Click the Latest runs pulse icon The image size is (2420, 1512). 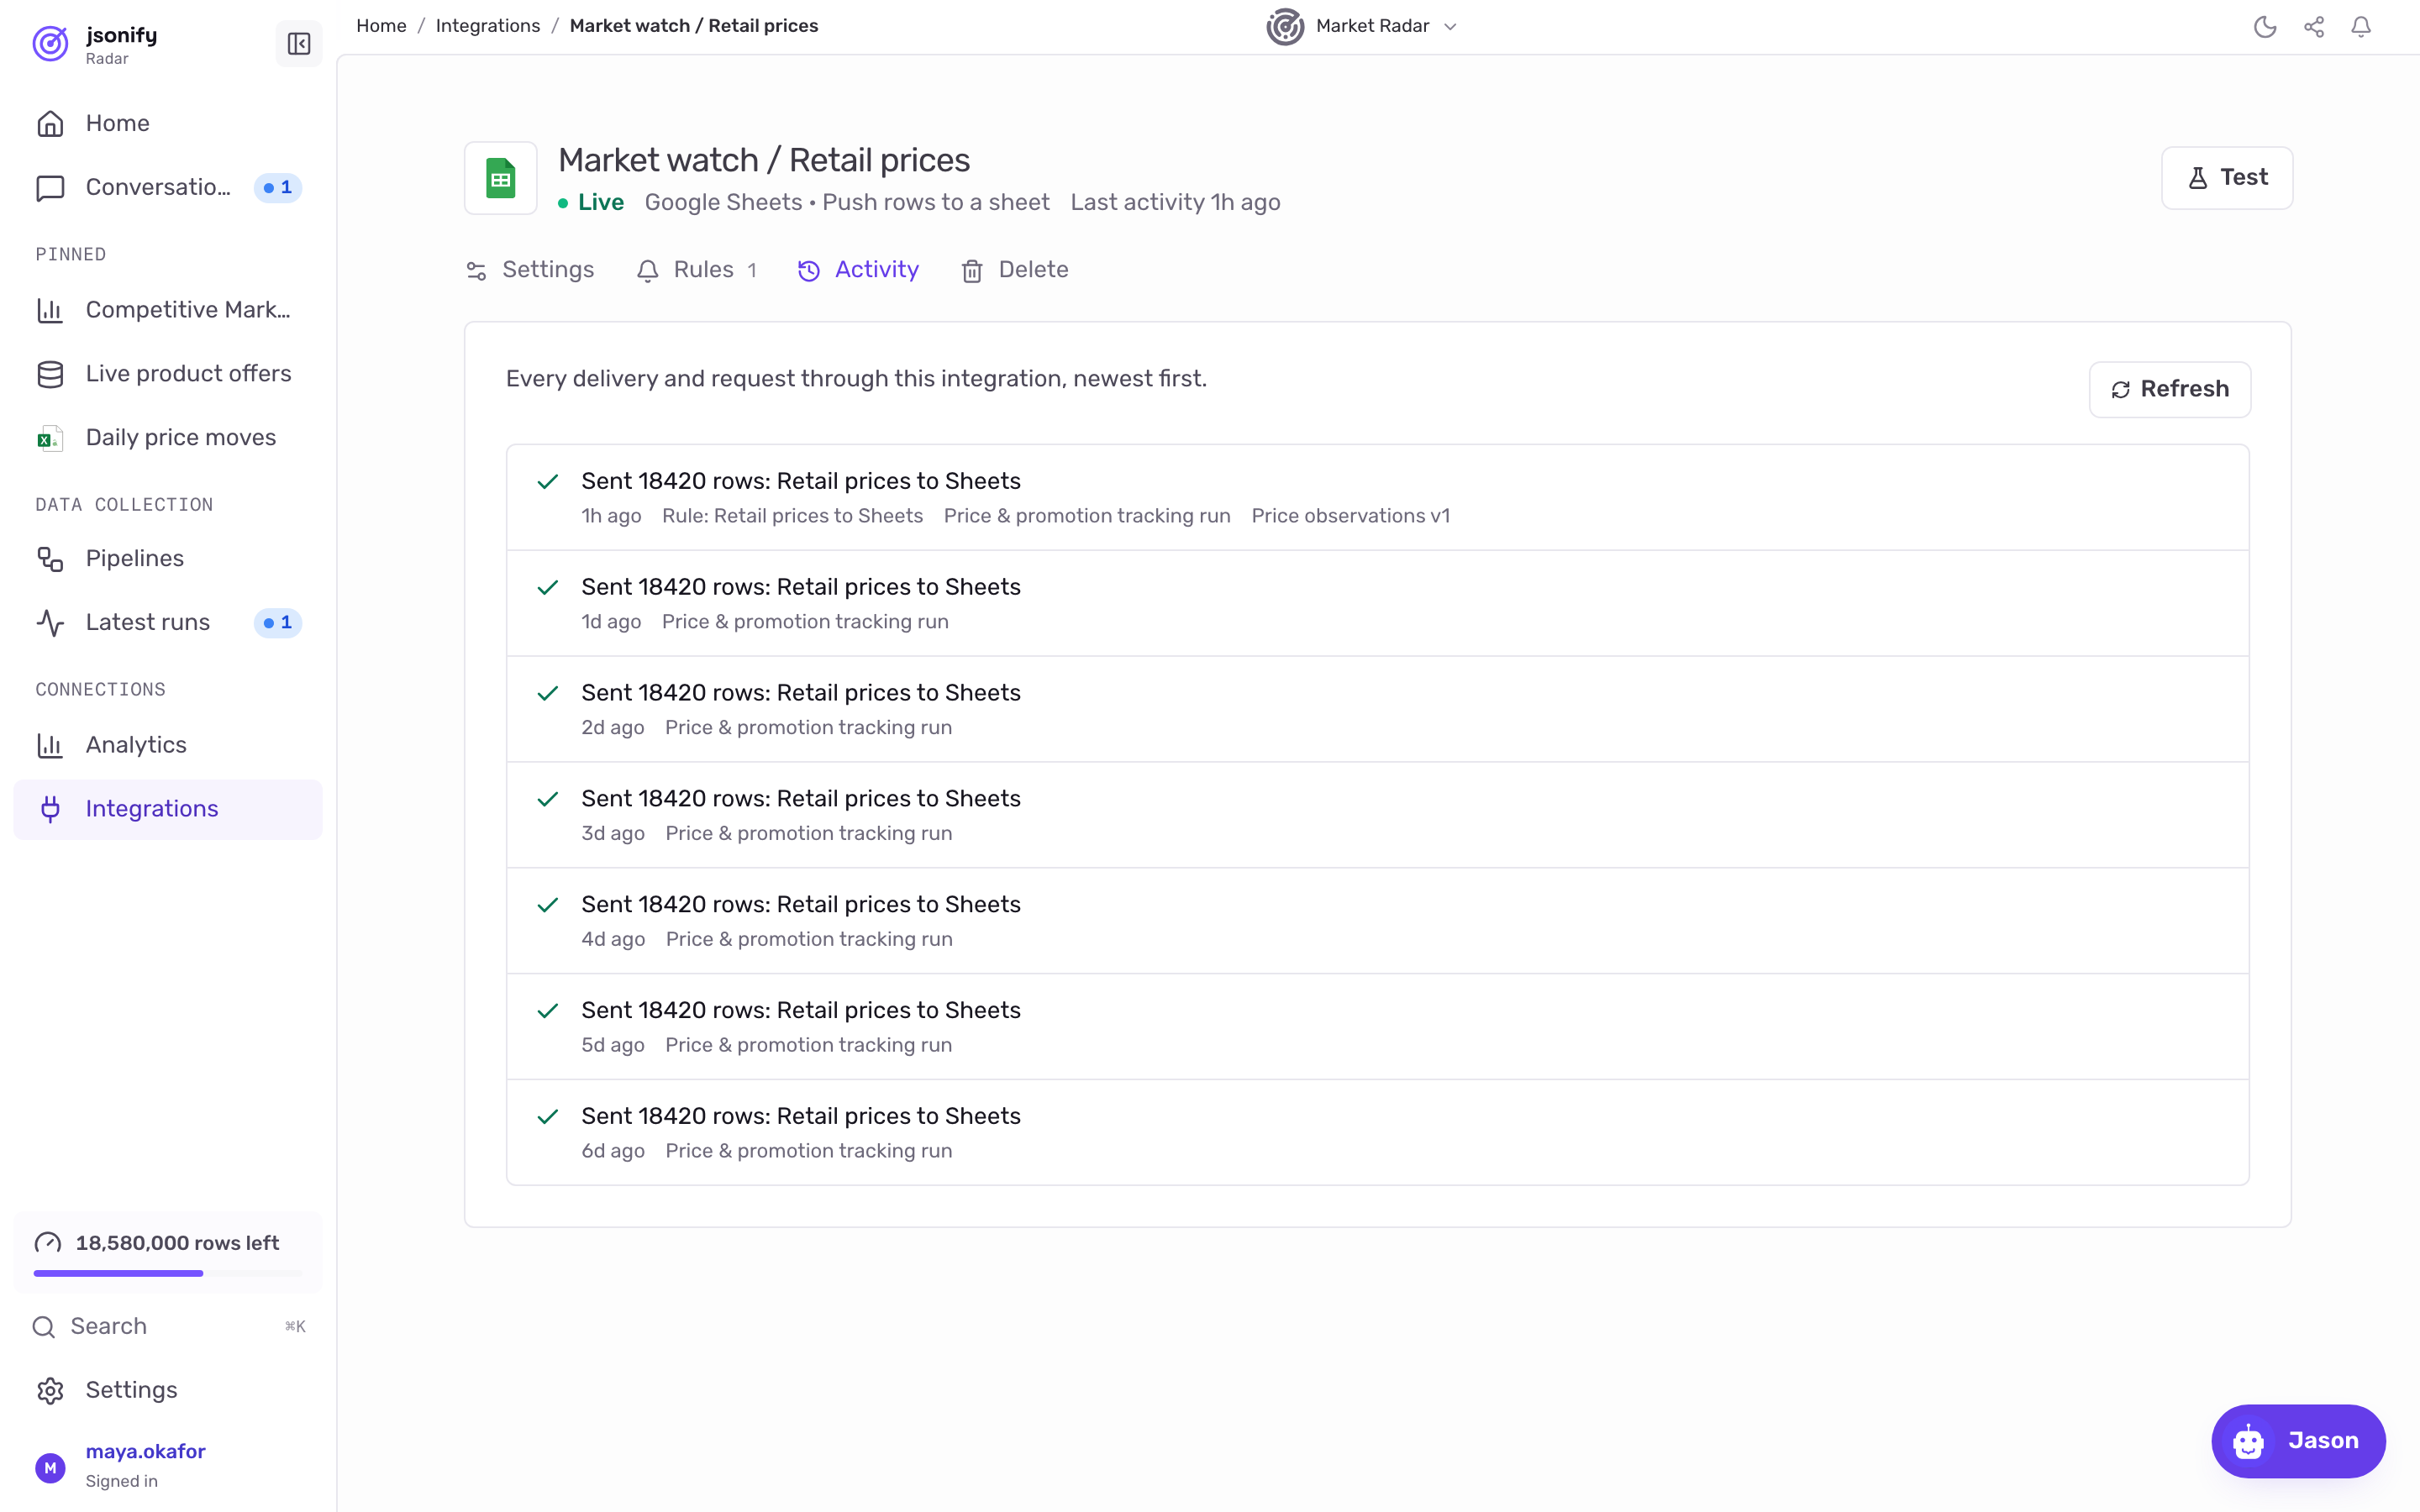pos(50,623)
